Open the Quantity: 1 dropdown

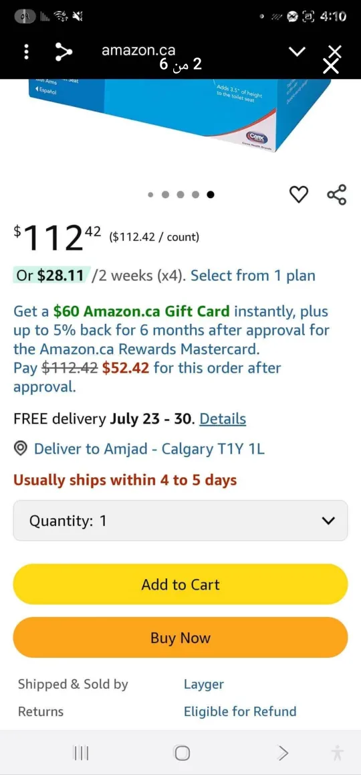[180, 521]
